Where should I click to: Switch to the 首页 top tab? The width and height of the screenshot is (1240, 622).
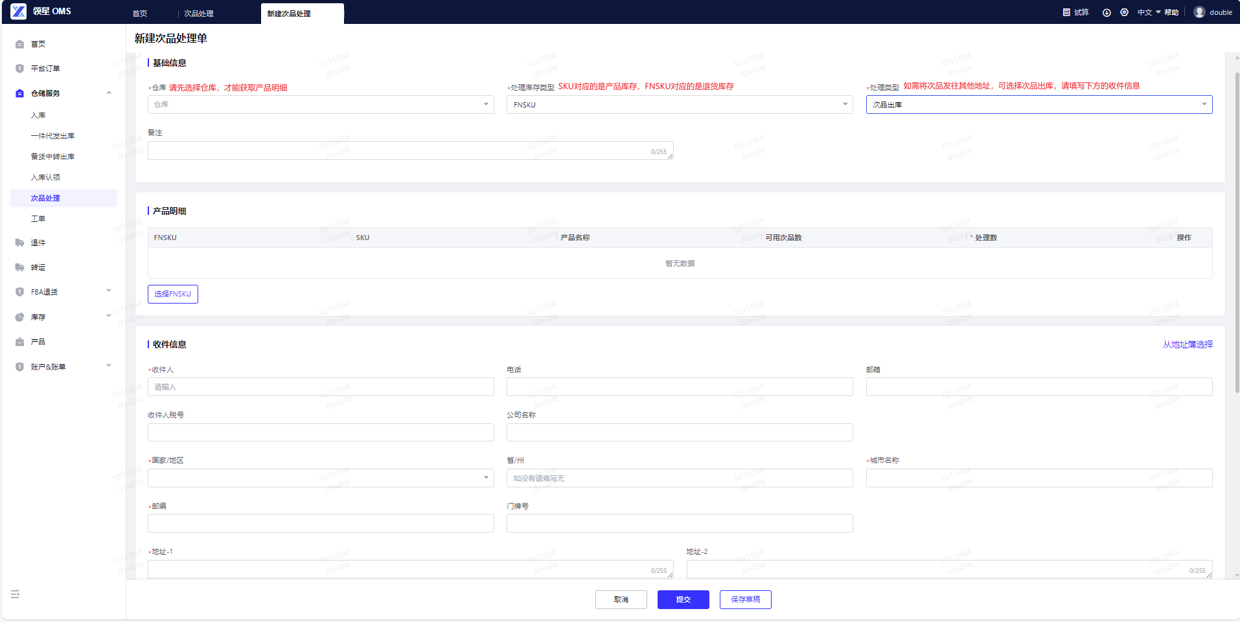coord(140,14)
